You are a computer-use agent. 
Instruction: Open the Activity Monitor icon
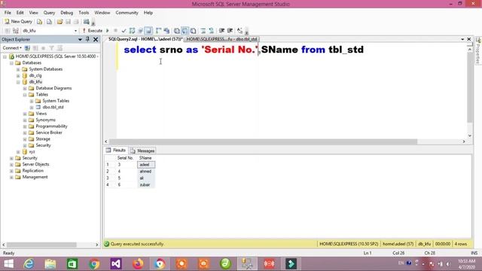tap(87, 22)
